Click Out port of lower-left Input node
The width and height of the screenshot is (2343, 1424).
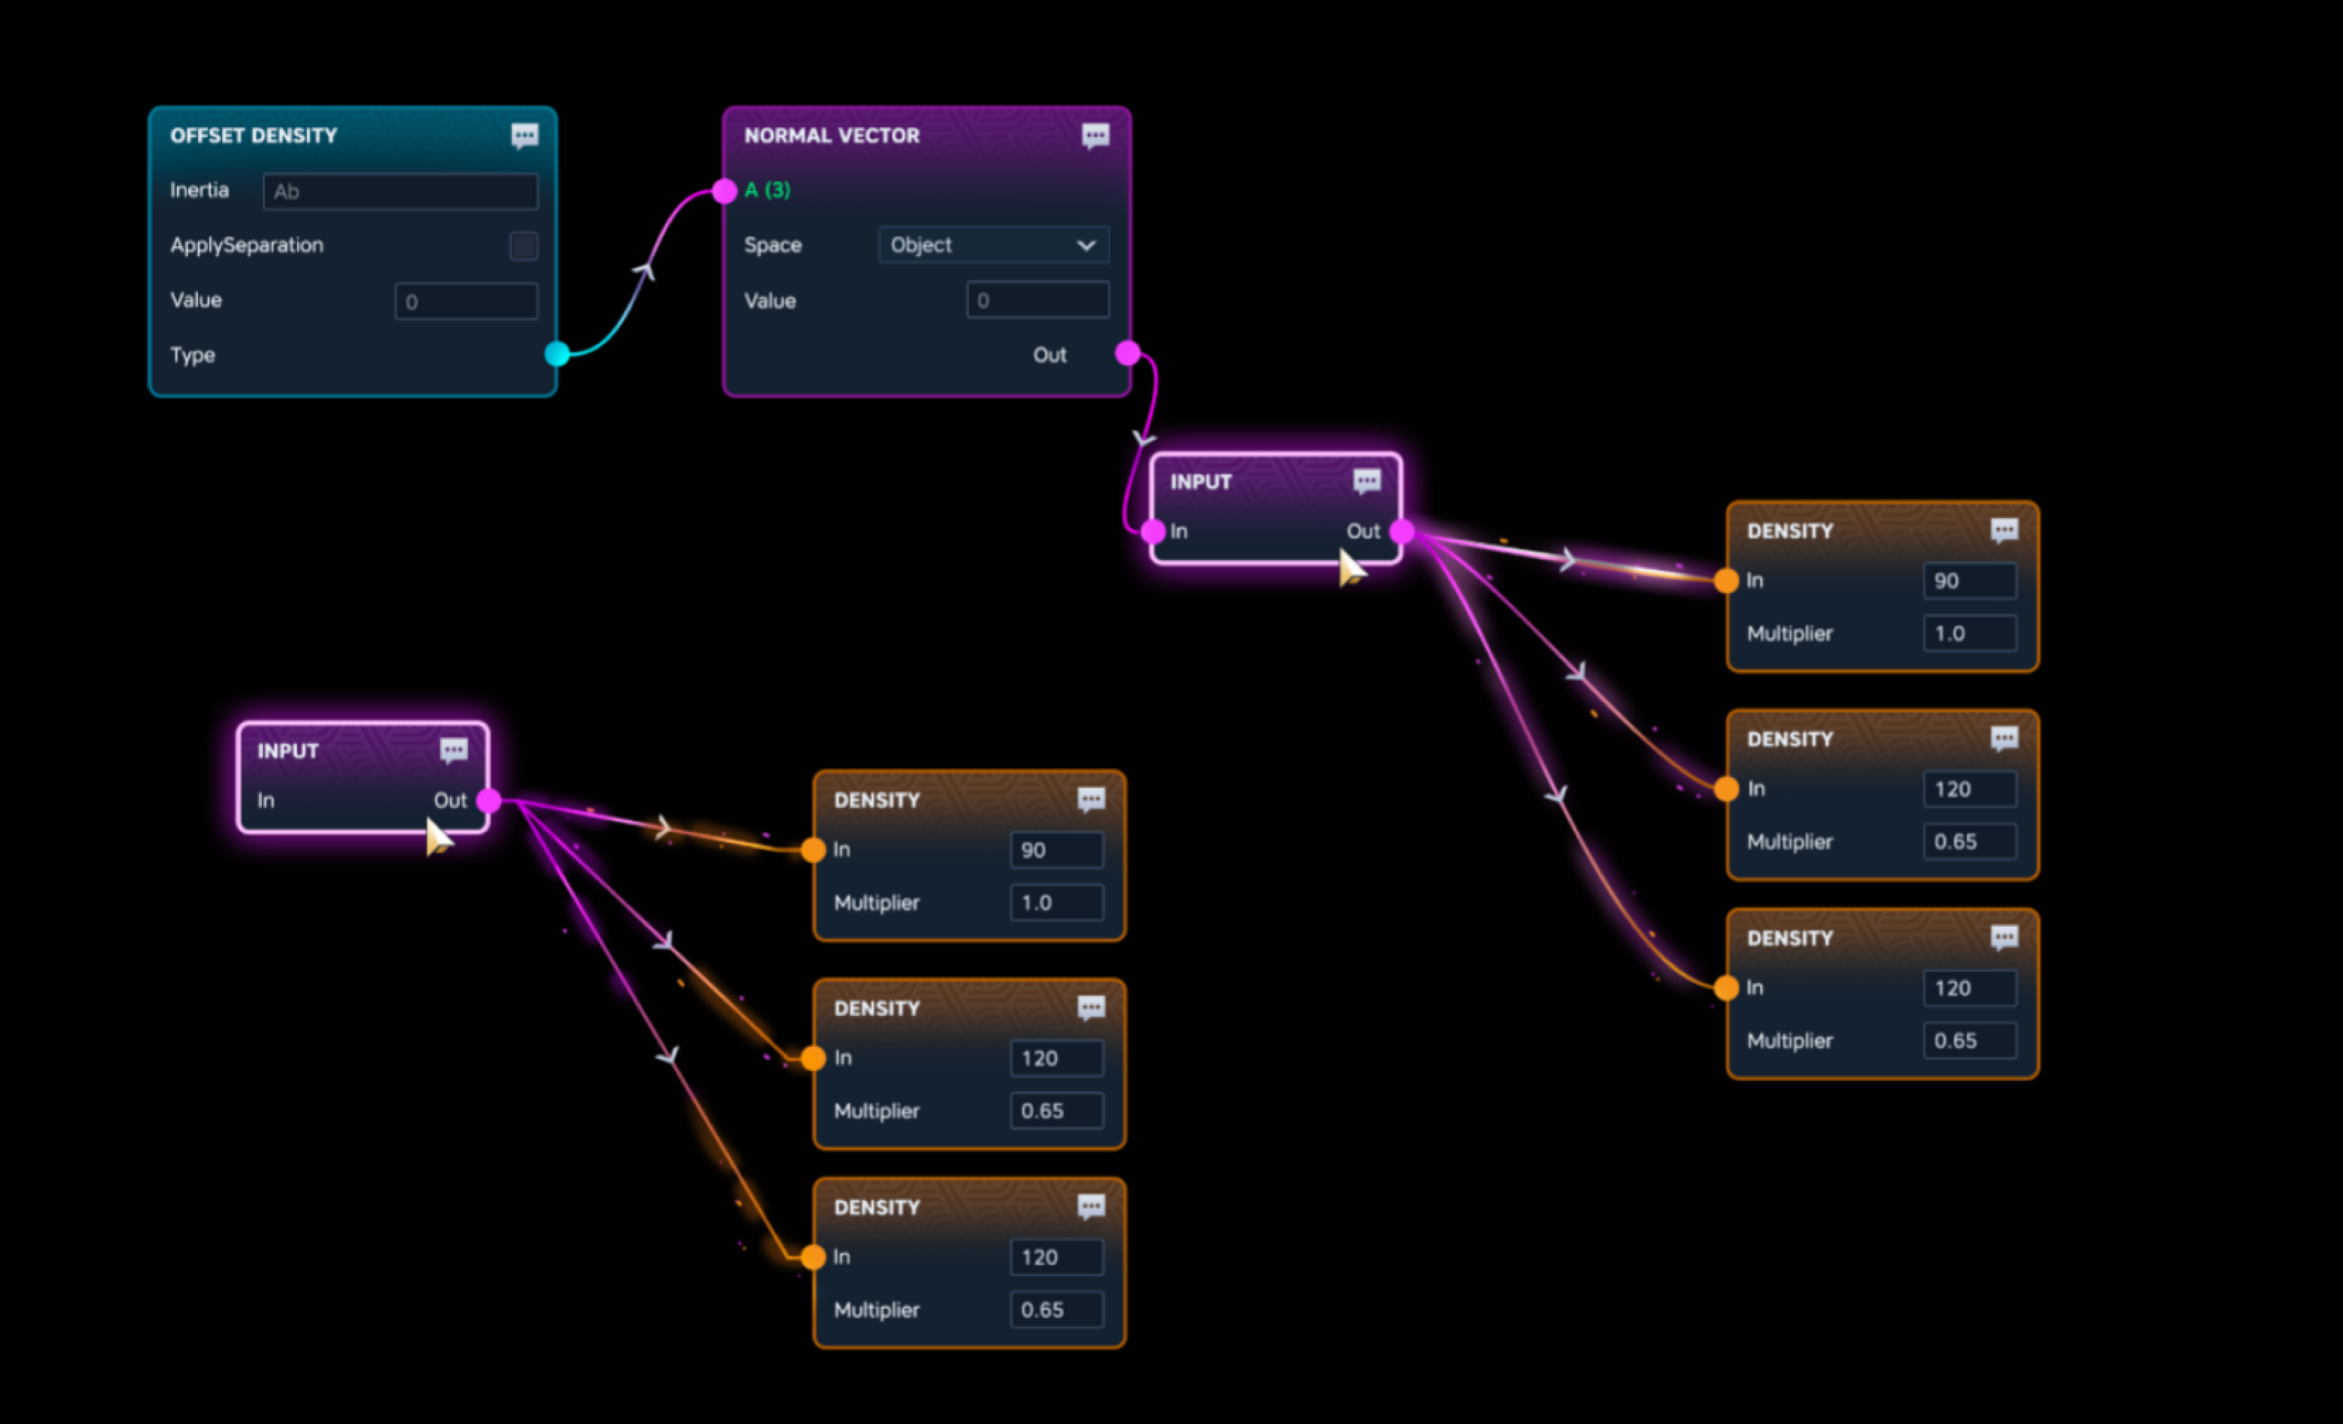pos(489,800)
